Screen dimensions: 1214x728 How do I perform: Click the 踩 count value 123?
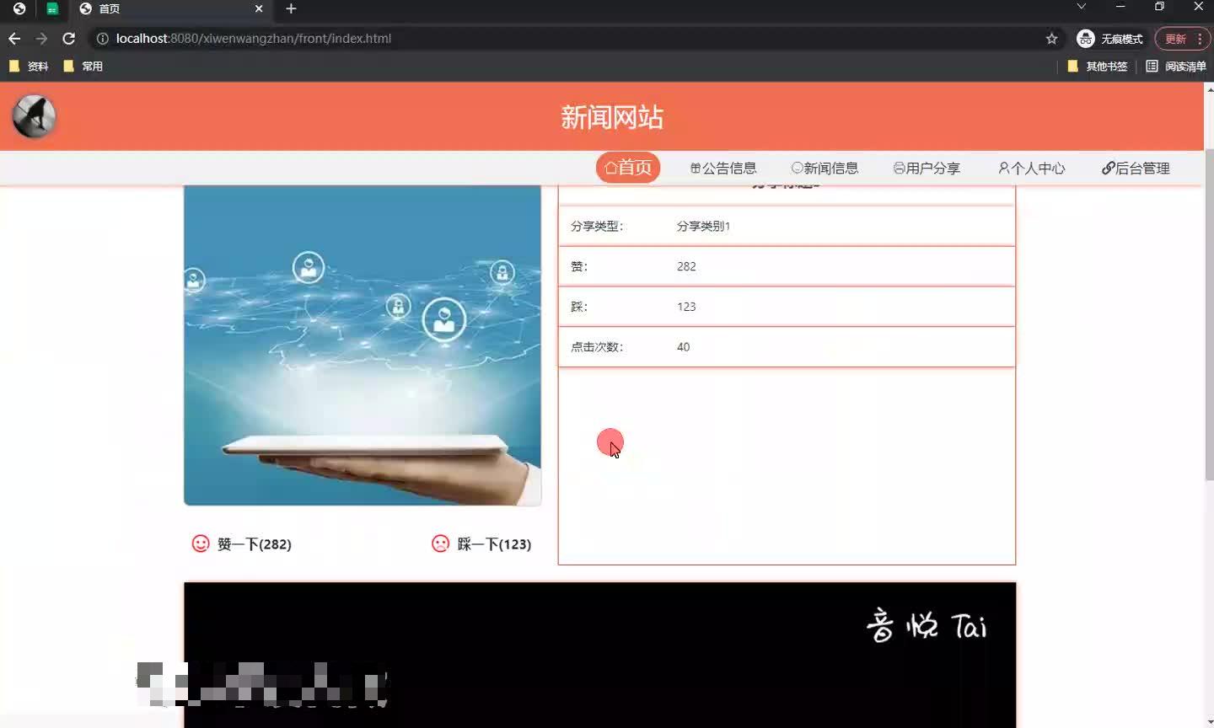686,307
